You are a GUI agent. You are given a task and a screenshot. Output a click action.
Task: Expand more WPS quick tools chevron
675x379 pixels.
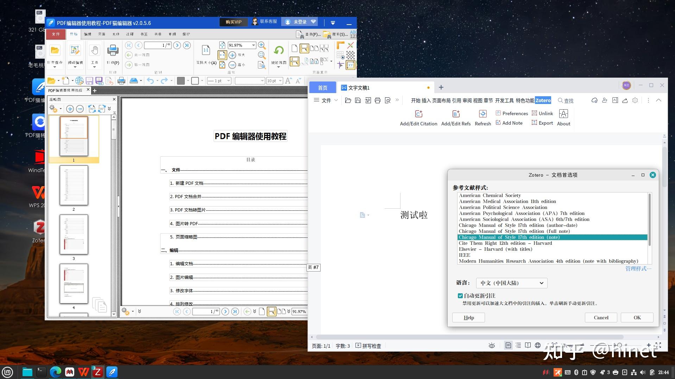pyautogui.click(x=397, y=100)
